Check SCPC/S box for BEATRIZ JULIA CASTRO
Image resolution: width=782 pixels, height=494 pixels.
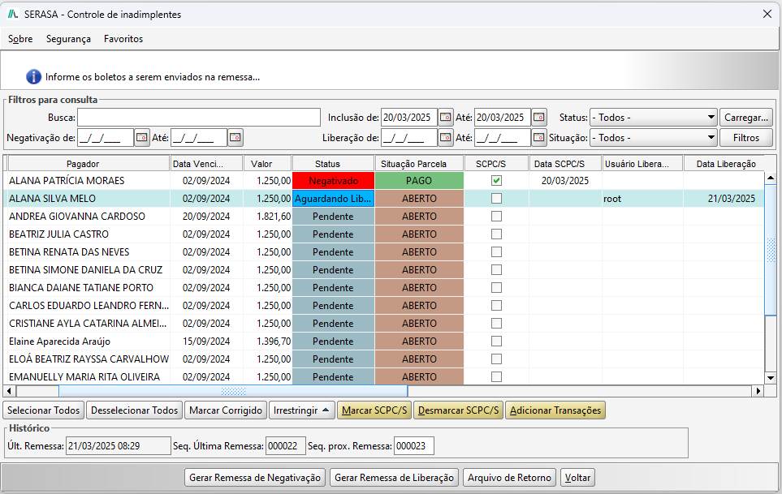tap(496, 234)
